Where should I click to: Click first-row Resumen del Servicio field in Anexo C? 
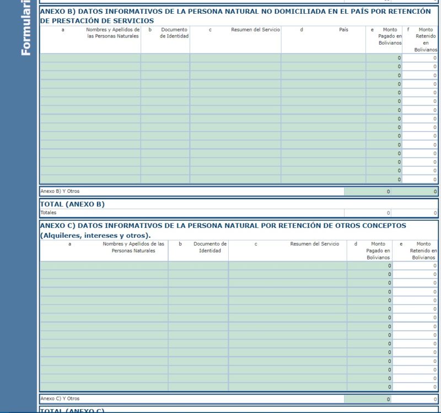(288, 265)
